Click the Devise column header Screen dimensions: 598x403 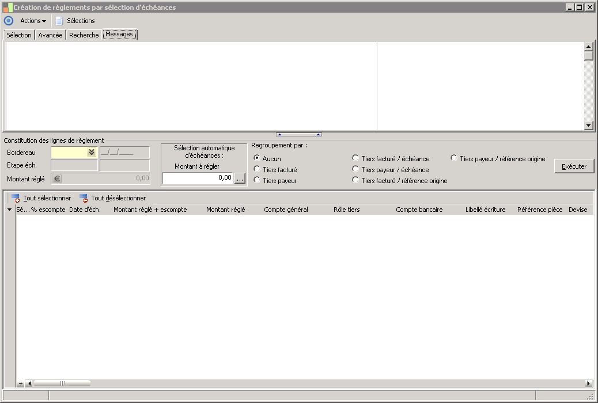578,210
